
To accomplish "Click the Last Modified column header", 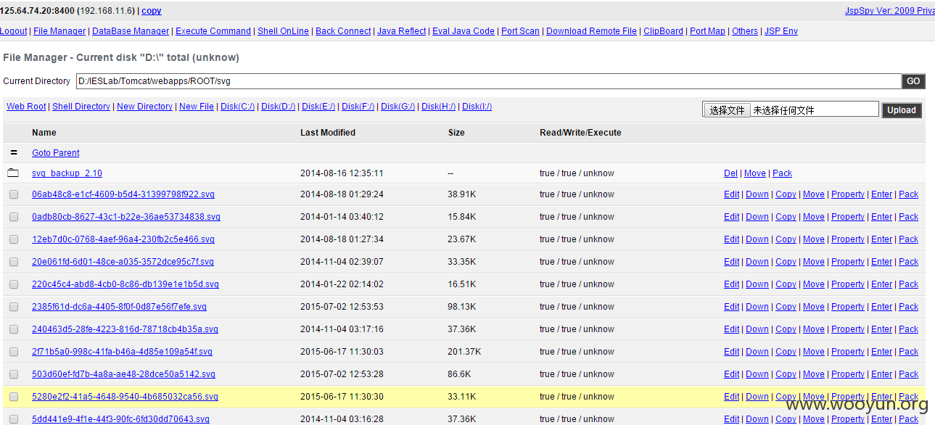I will tap(328, 133).
